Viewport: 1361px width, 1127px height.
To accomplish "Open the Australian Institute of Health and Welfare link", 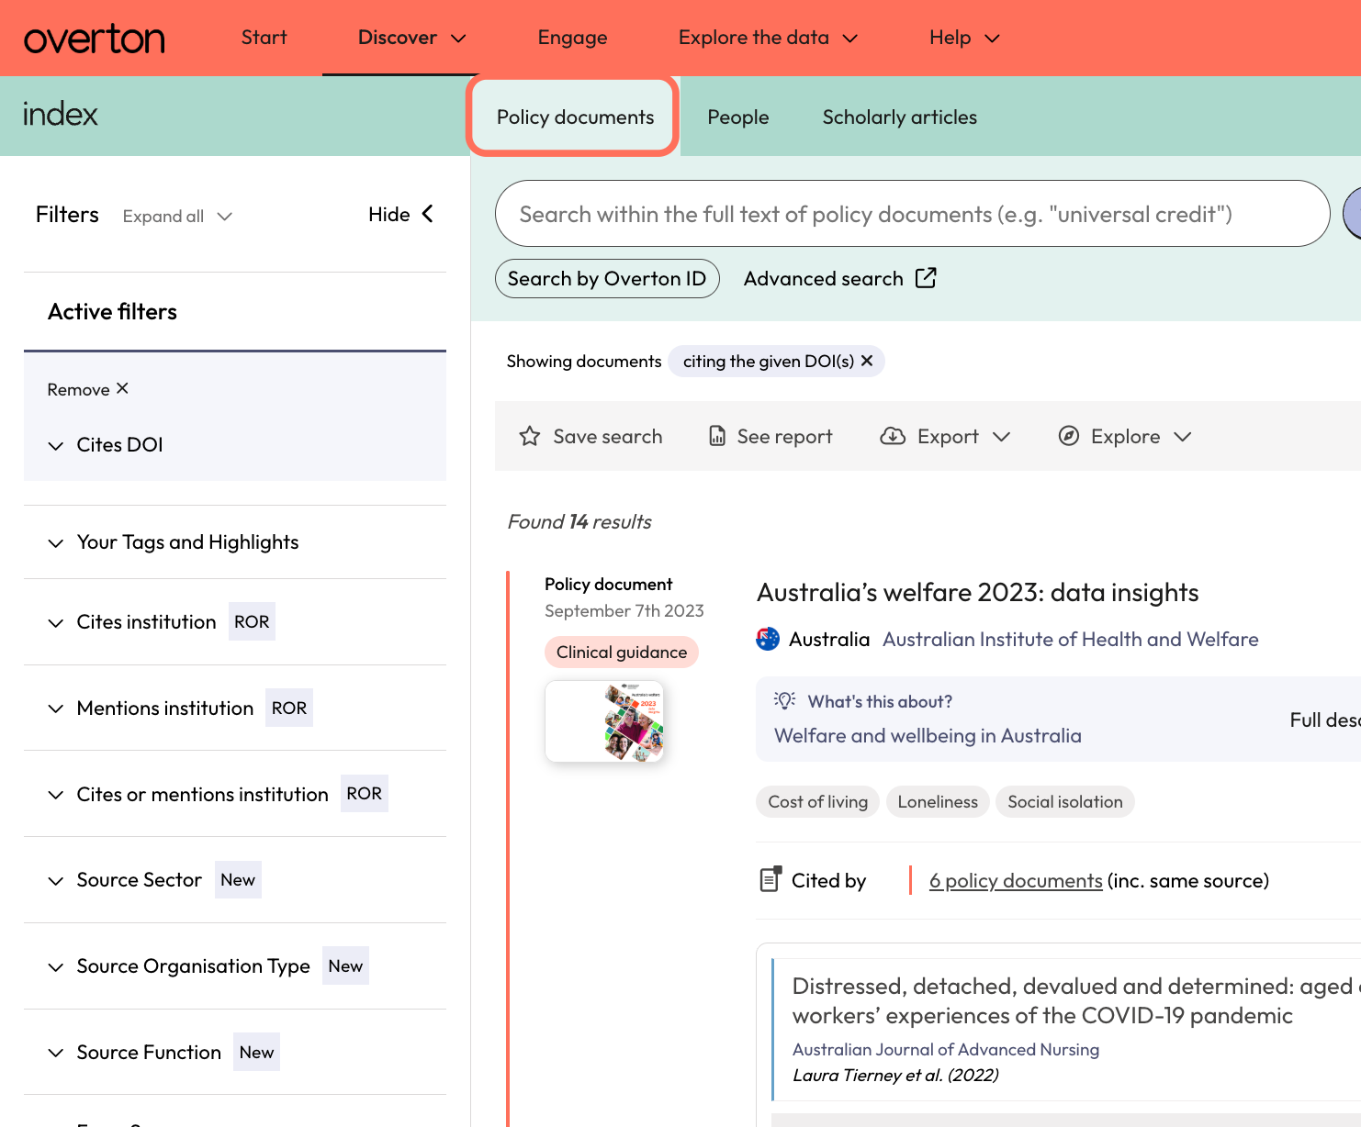I will 1071,639.
